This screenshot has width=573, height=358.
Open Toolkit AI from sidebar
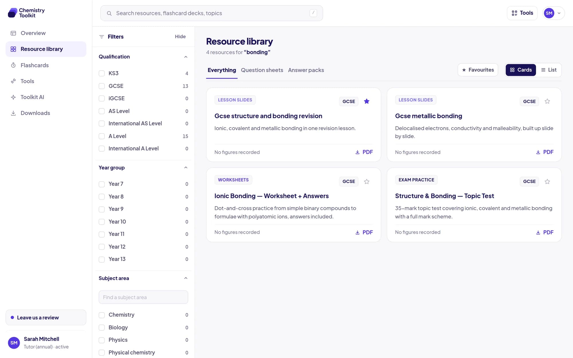[46, 97]
